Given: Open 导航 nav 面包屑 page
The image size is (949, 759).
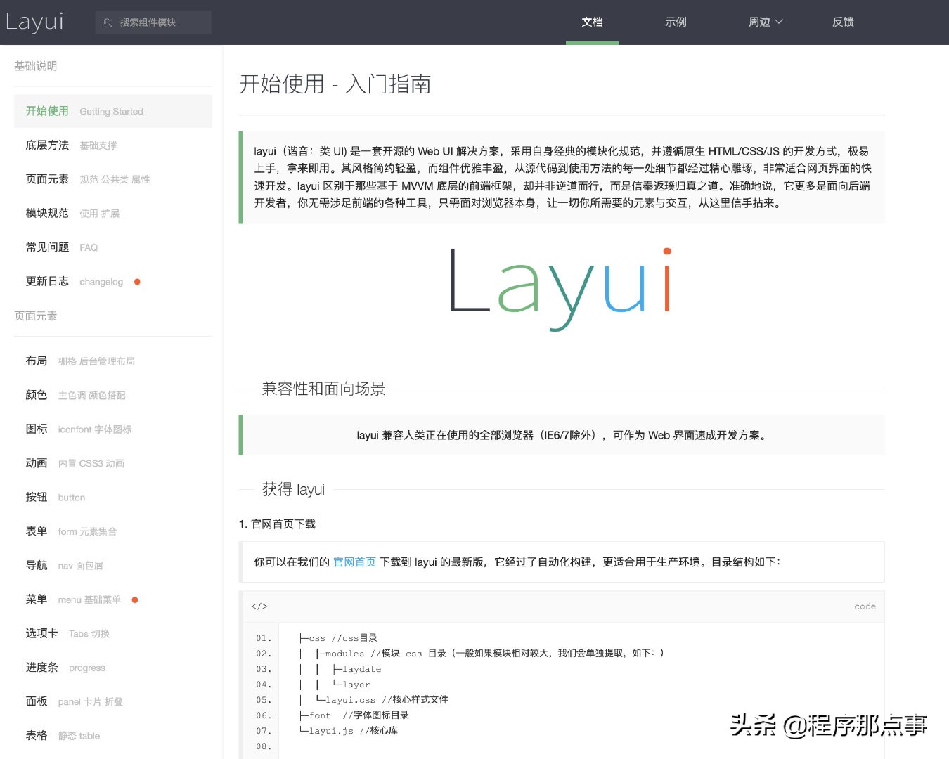Looking at the screenshot, I should (112, 565).
